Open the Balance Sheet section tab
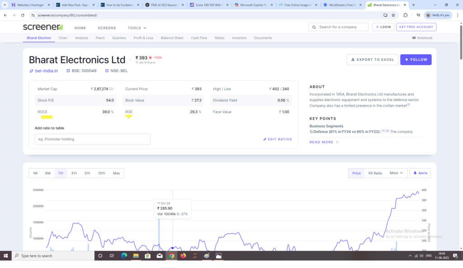The width and height of the screenshot is (463, 268). click(x=172, y=38)
